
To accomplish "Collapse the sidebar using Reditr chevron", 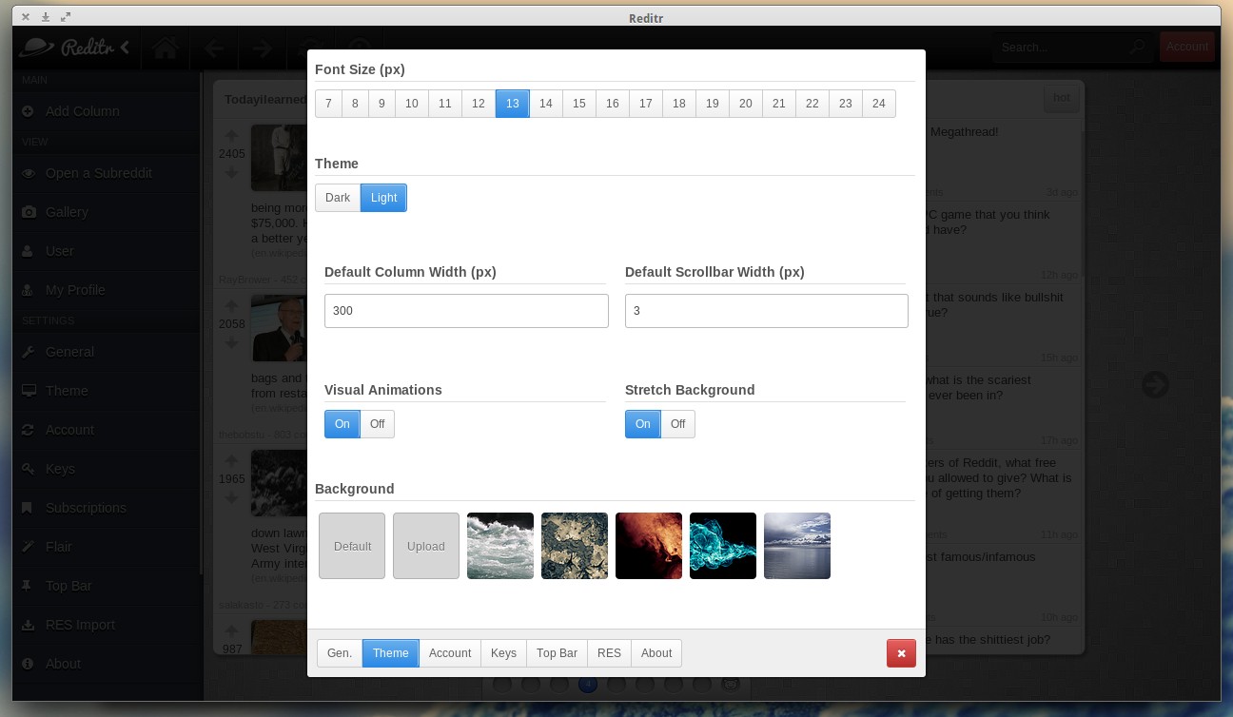I will pyautogui.click(x=125, y=47).
